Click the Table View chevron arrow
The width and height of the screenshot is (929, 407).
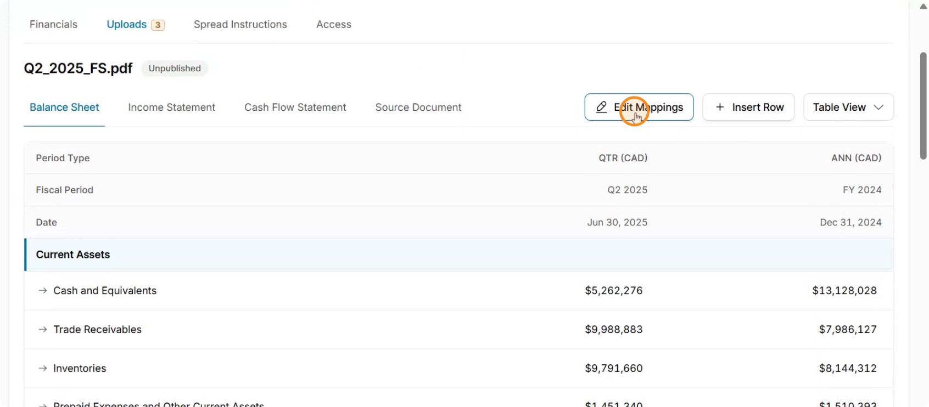[x=878, y=107]
